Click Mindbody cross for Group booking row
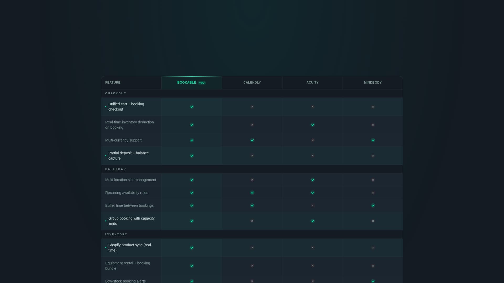The height and width of the screenshot is (283, 504). coord(373,221)
